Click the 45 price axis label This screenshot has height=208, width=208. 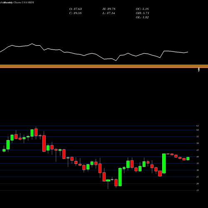point(198,150)
